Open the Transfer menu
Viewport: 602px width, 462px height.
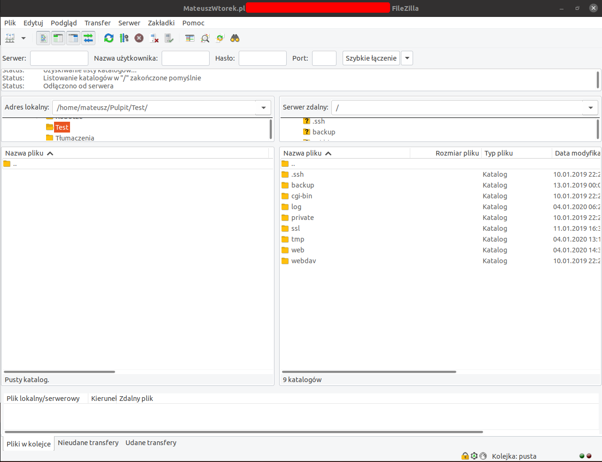(x=98, y=23)
